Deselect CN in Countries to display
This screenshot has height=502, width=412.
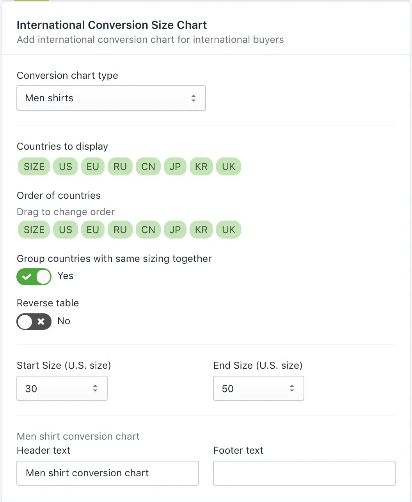(148, 166)
